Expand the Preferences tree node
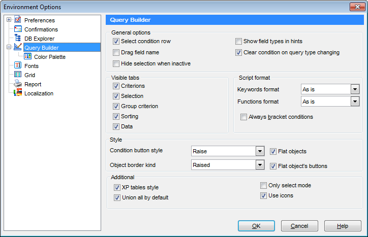This screenshot has width=368, height=237. [9, 20]
